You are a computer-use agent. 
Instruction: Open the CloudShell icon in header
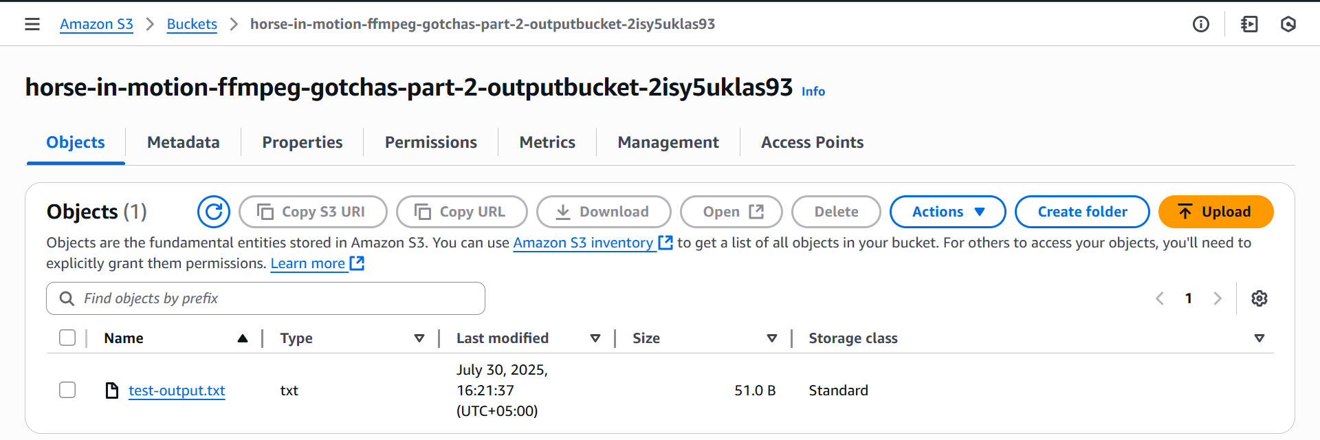(x=1250, y=24)
